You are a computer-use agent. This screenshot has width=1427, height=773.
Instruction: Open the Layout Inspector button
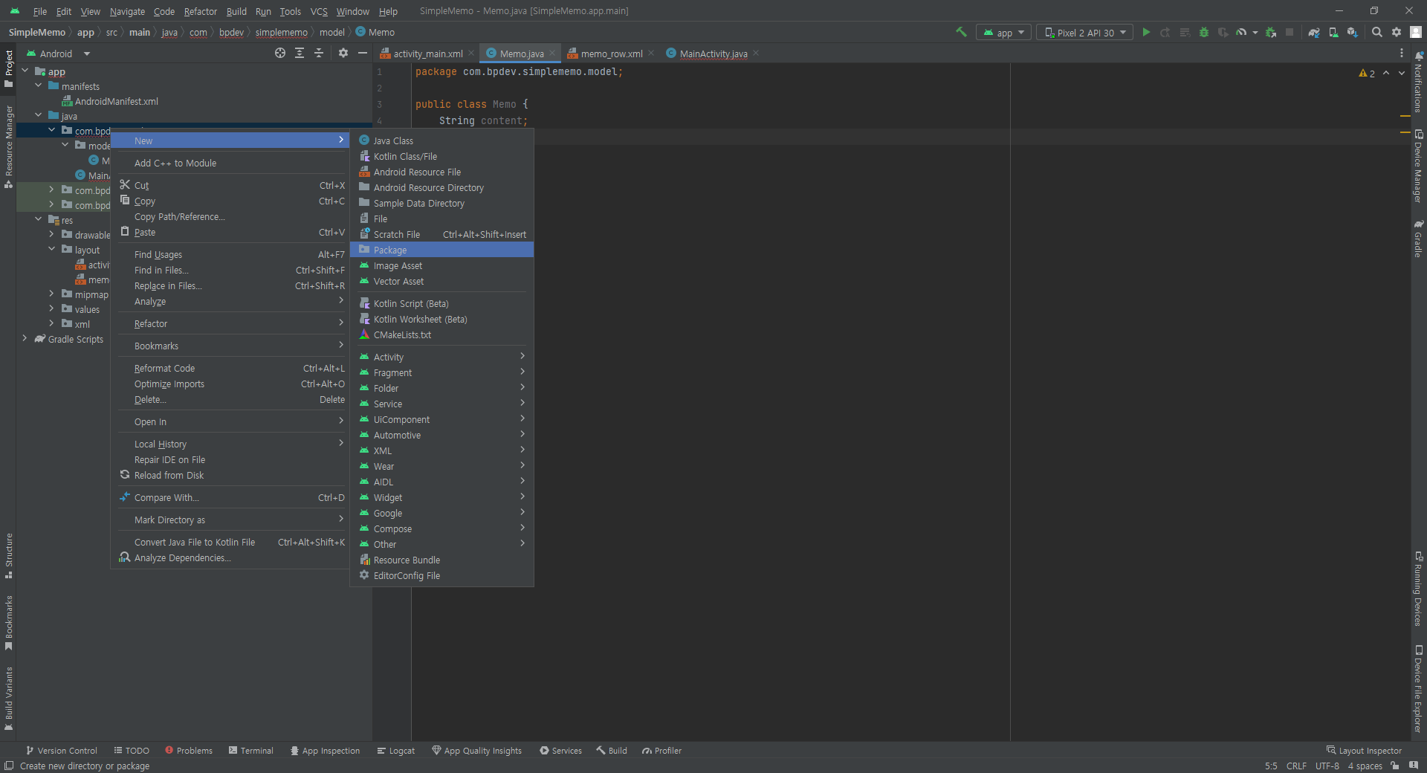pyautogui.click(x=1364, y=751)
